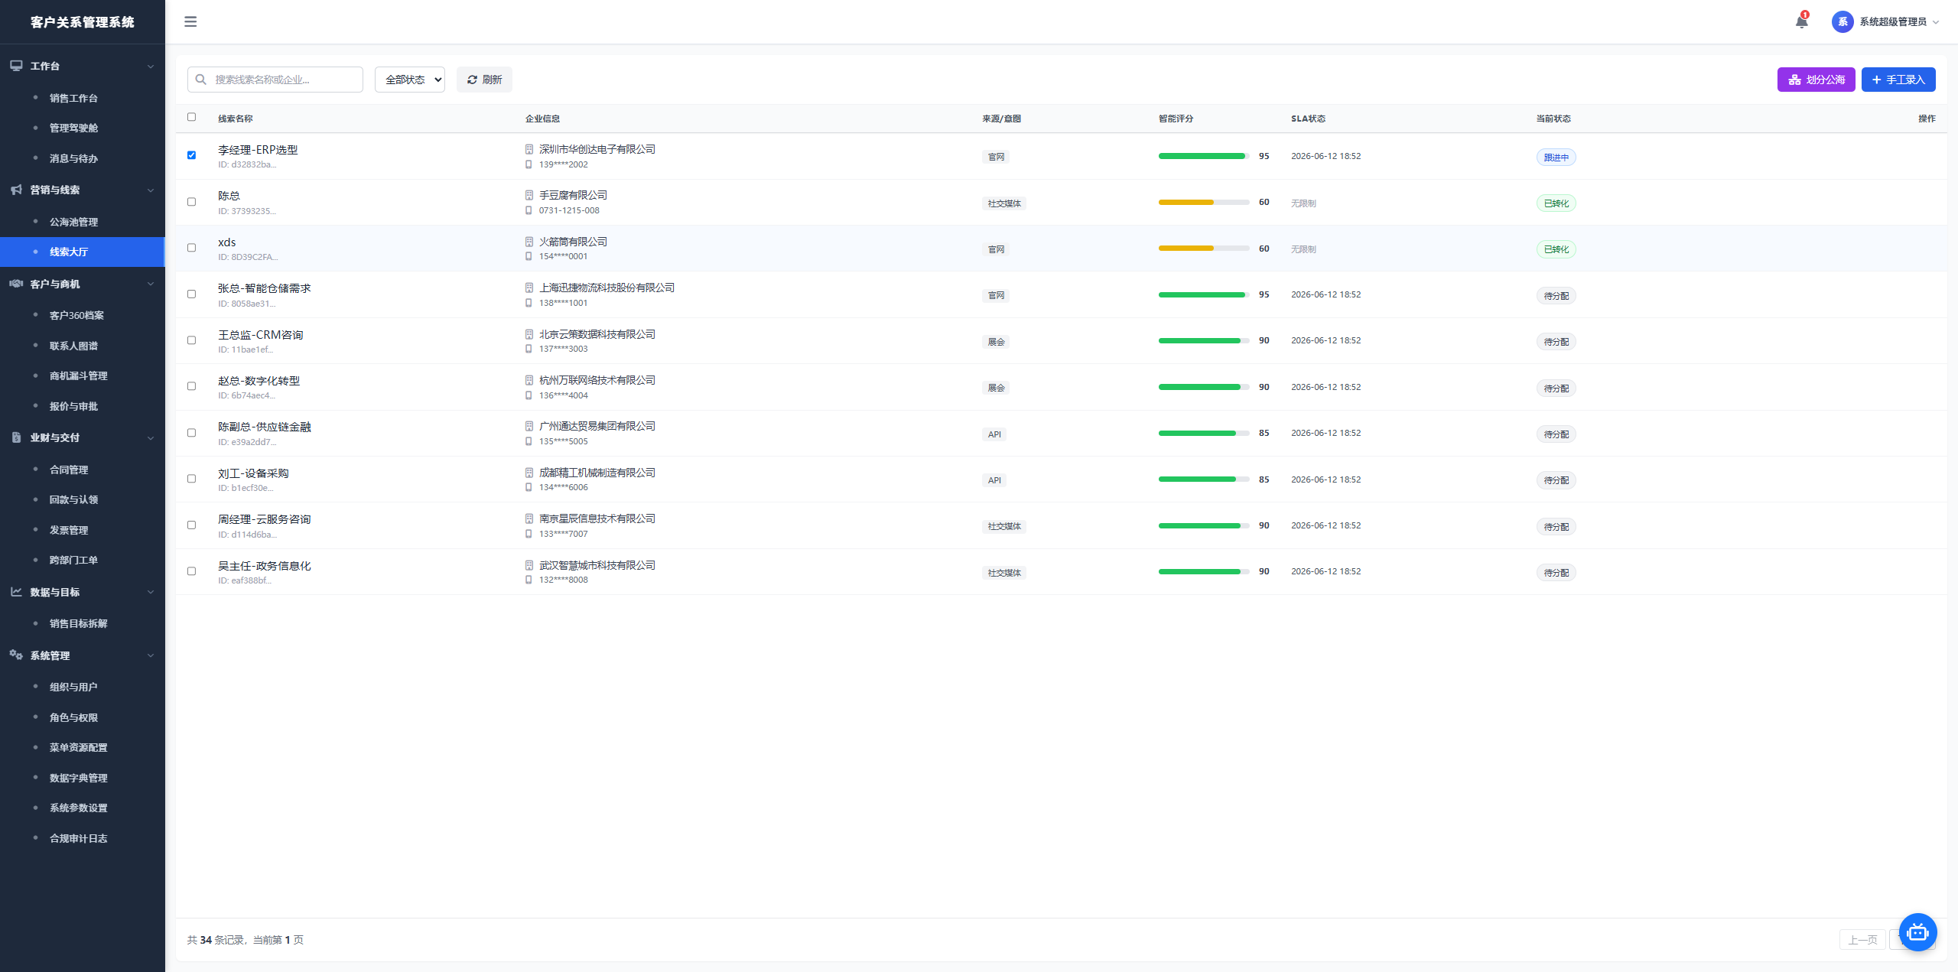Click the 手工录入 button
1958x972 pixels.
point(1898,80)
